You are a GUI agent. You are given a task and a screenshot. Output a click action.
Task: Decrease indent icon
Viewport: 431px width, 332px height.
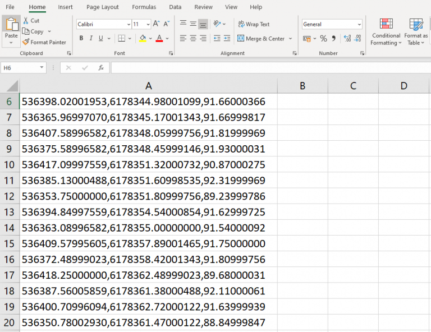coord(217,38)
